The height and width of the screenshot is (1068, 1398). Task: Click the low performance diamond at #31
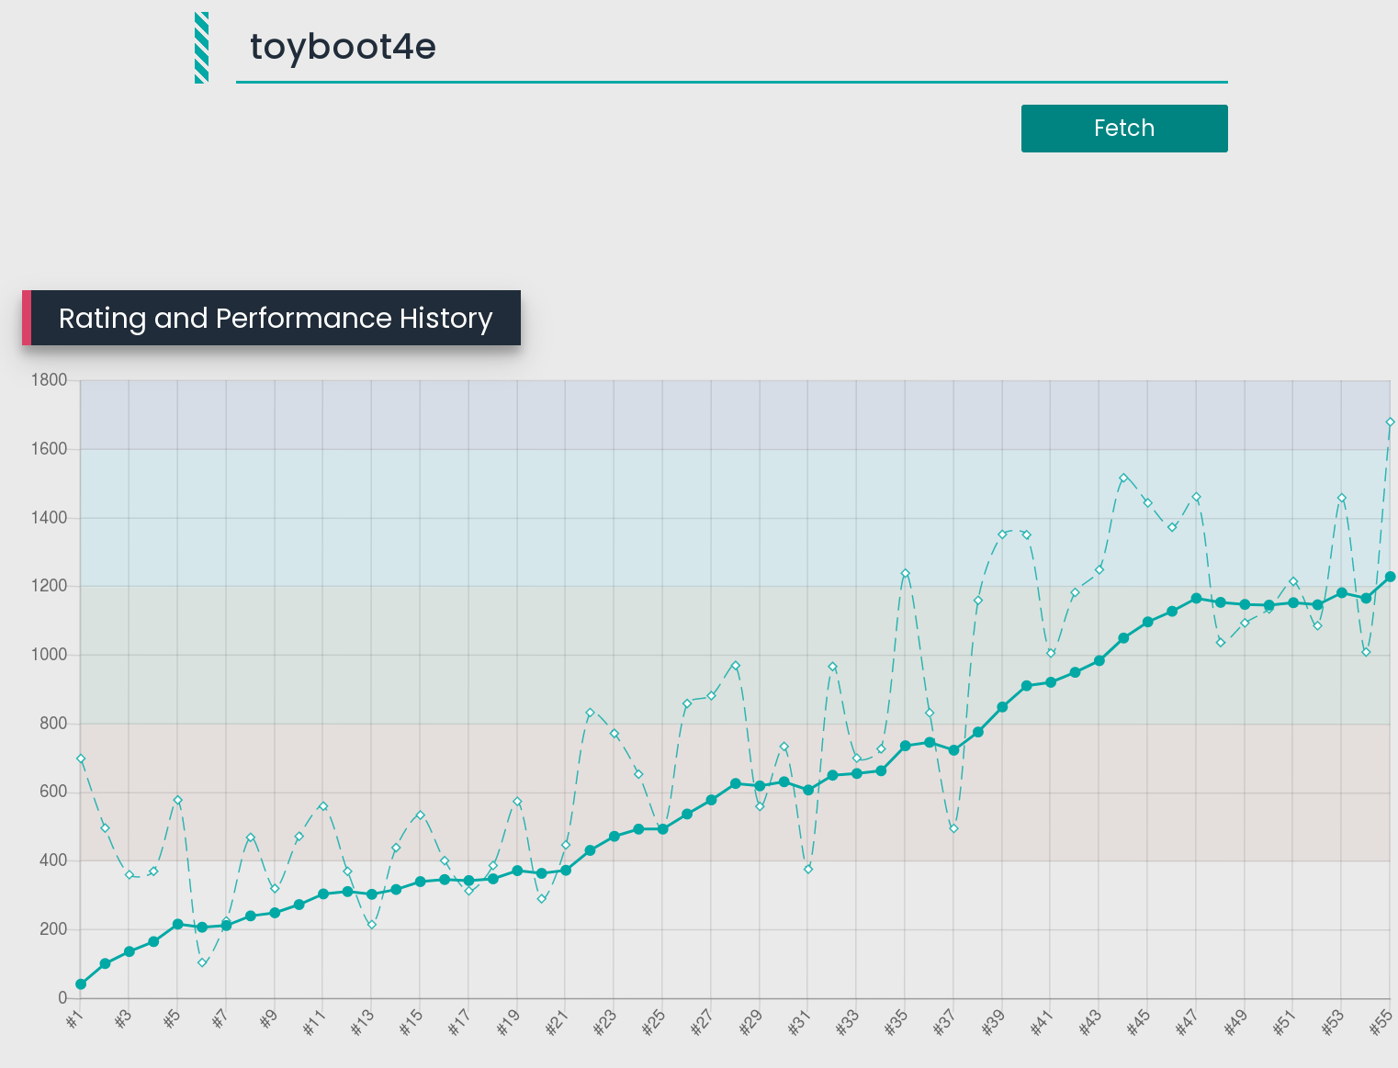(808, 869)
